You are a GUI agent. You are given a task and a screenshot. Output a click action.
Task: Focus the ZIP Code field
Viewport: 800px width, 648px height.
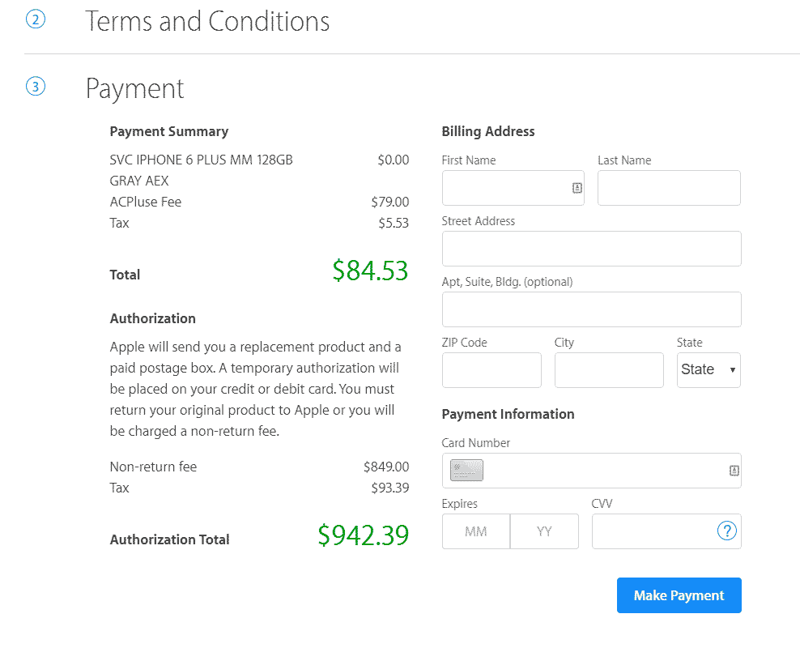[x=491, y=370]
